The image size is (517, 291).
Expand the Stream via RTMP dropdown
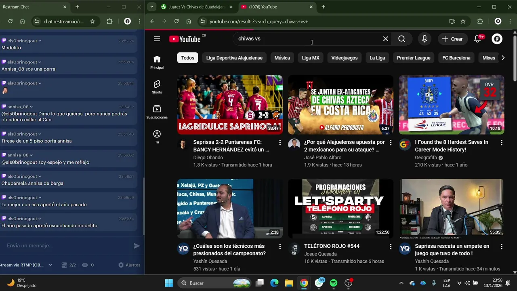pos(50,265)
